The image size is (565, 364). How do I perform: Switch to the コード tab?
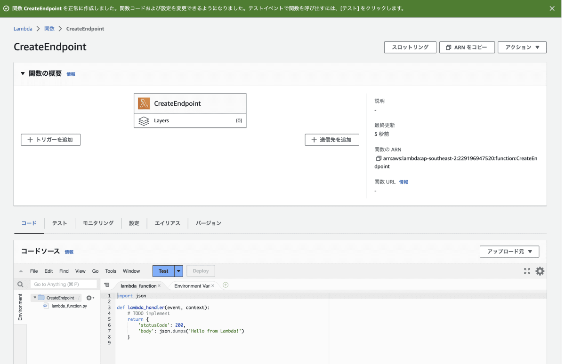point(29,223)
